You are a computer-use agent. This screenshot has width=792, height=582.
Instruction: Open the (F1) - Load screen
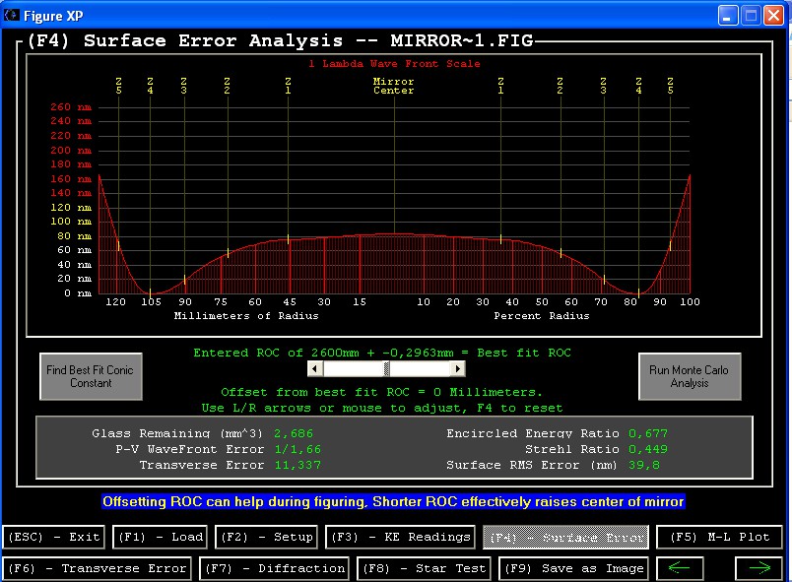[161, 537]
